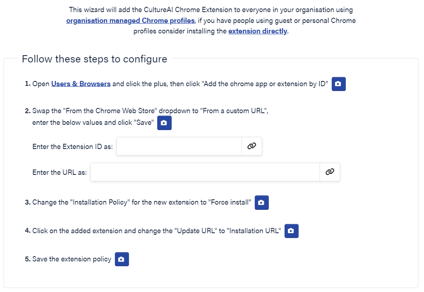
Task: Open the "extension directly" hyperlink
Action: coord(258,31)
